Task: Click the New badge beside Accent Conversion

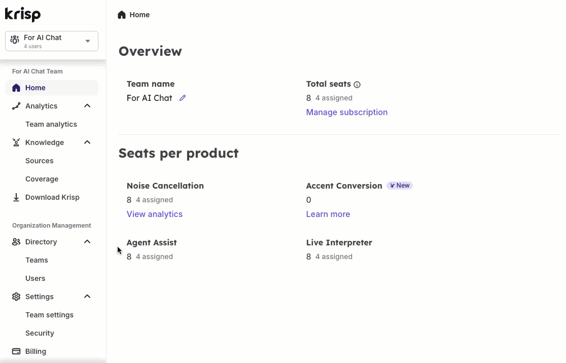Action: 400,186
